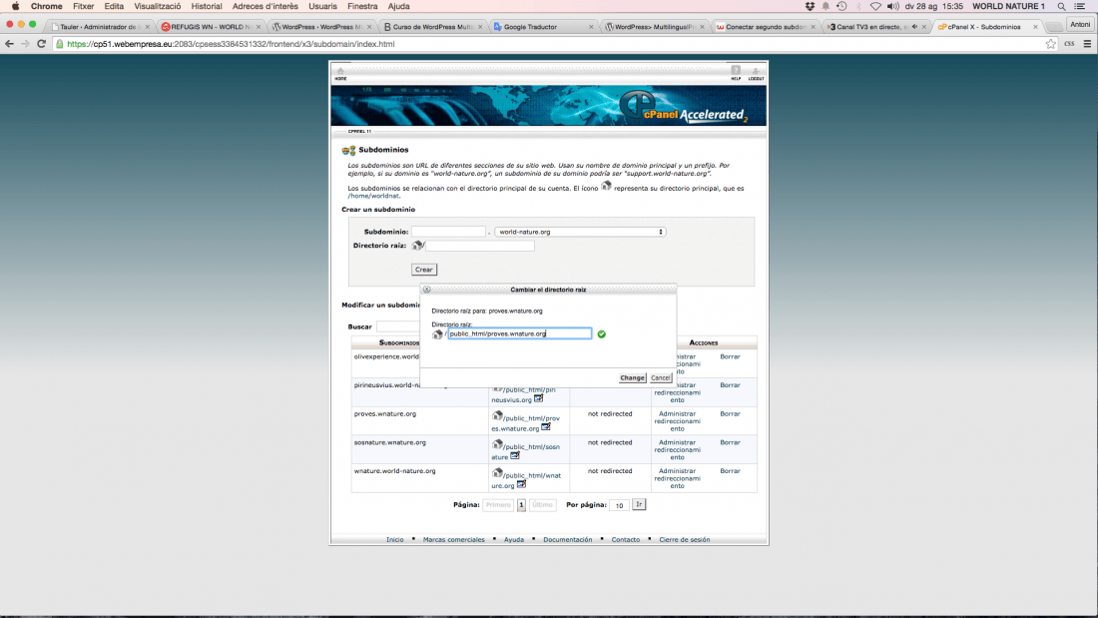1098x618 pixels.
Task: Click the green validation checkmark in the dialog
Action: 602,334
